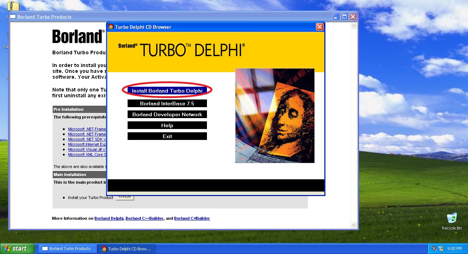The image size is (468, 254).
Task: Maximize the Borland Turbo Products window
Action: (344, 17)
